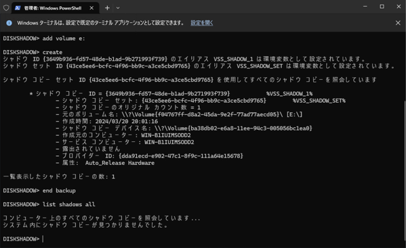Viewport: 406px width, 248px height.
Task: Maximize the terminal window
Action: coord(382,7)
